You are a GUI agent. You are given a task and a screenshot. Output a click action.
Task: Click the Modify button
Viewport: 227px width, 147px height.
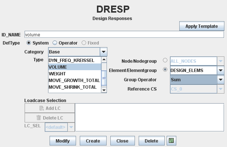[x=63, y=141]
